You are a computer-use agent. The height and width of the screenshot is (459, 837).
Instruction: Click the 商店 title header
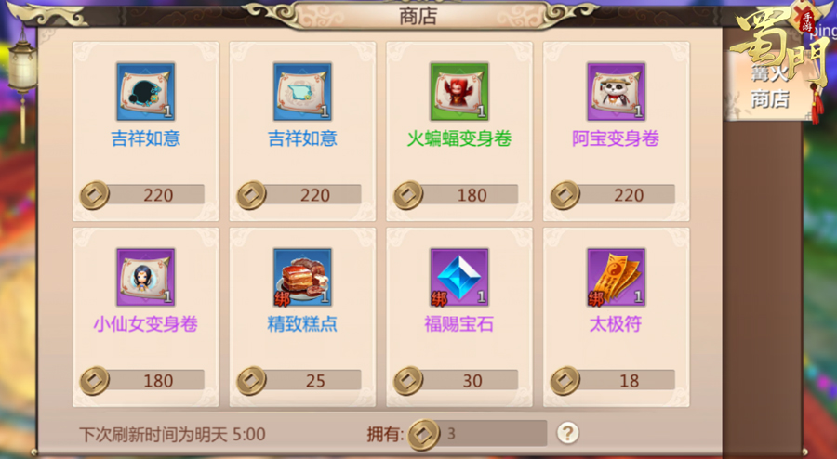418,16
